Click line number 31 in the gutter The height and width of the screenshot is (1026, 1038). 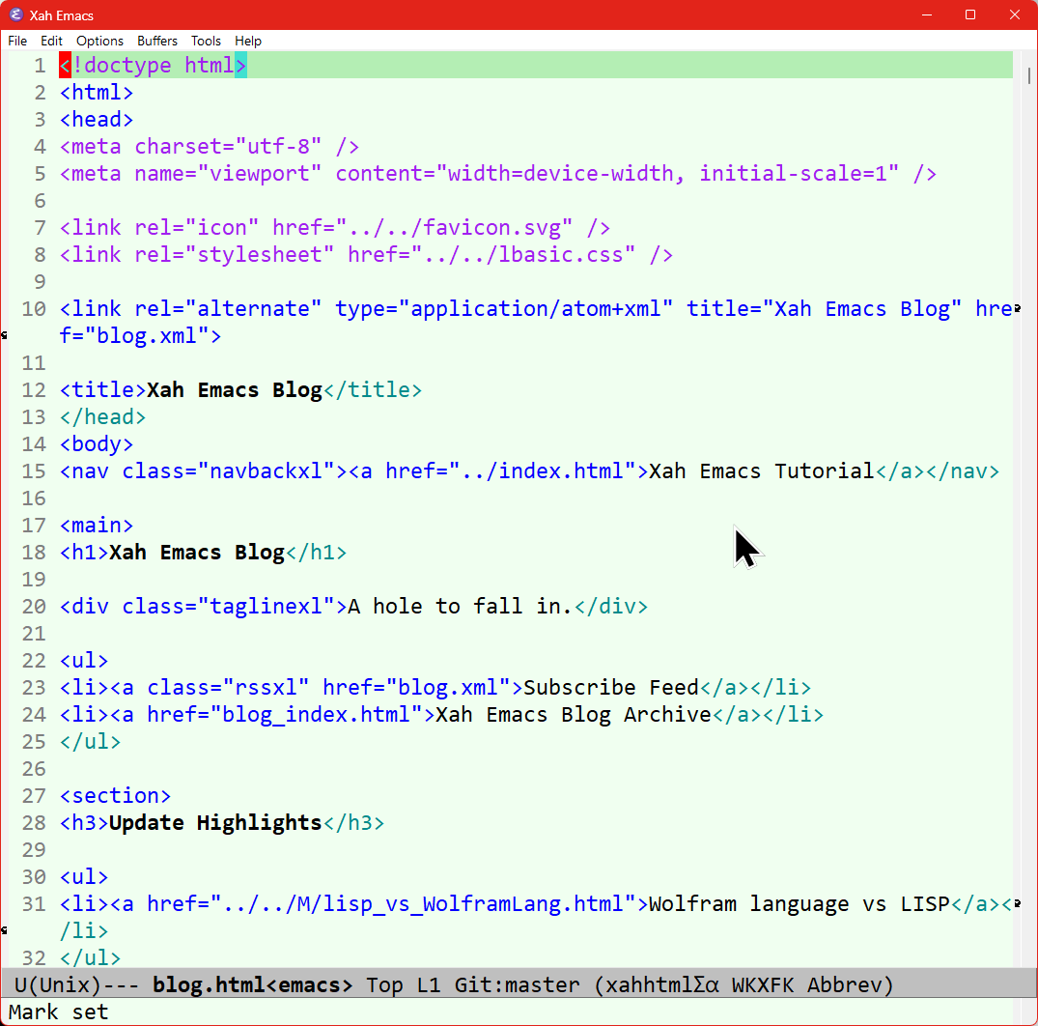point(34,904)
